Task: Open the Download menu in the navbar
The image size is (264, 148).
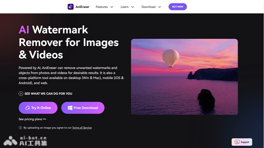Action: point(148,7)
